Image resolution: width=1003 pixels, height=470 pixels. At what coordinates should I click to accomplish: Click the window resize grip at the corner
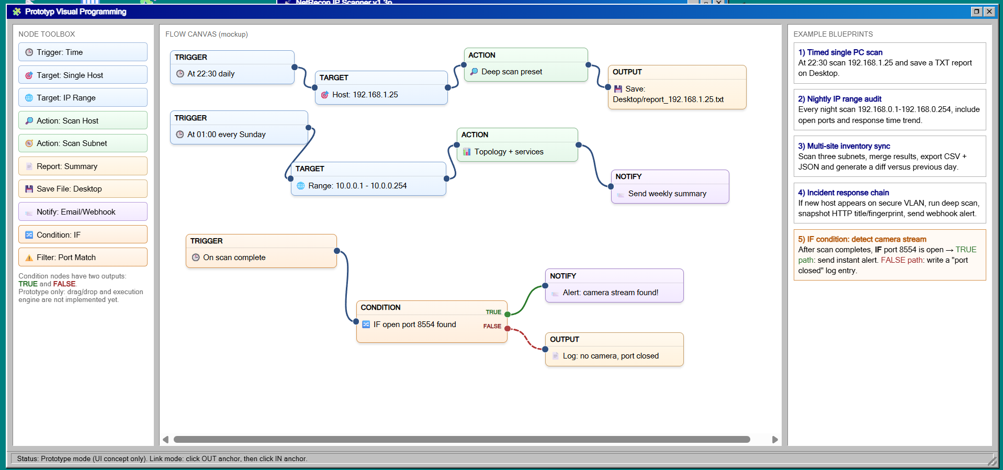coord(992,460)
